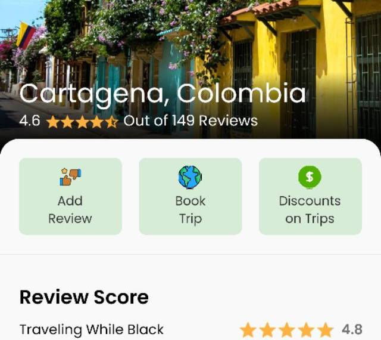The image size is (381, 340).
Task: Click third star of Traveling While Black rating
Action: (287, 330)
